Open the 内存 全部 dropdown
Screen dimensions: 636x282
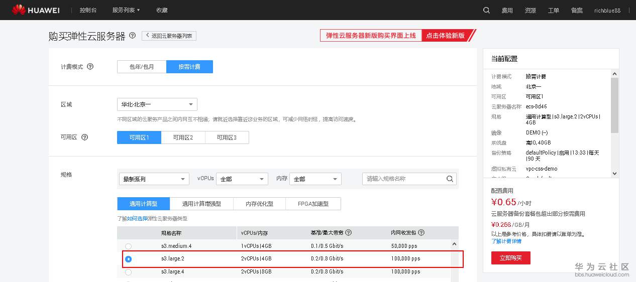pyautogui.click(x=315, y=179)
